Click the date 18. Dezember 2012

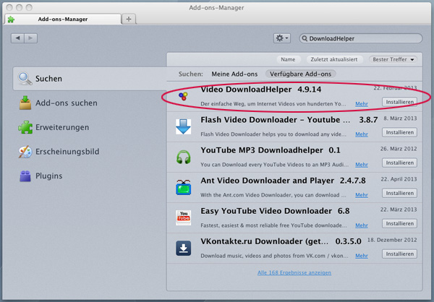tap(392, 240)
